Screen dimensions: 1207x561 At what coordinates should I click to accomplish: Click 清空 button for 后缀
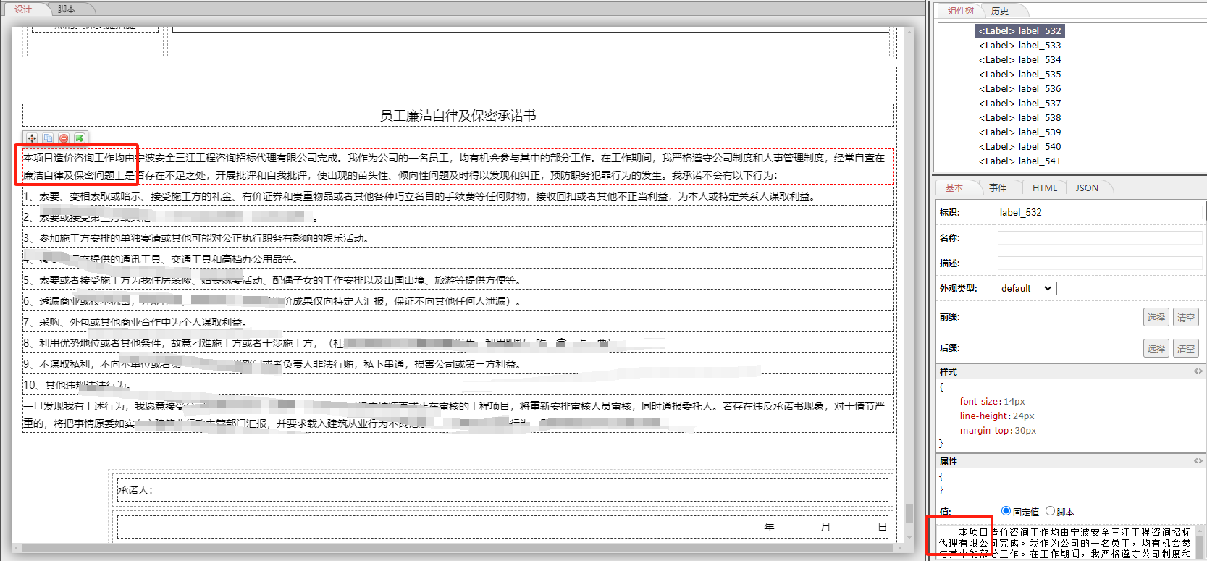pos(1186,348)
